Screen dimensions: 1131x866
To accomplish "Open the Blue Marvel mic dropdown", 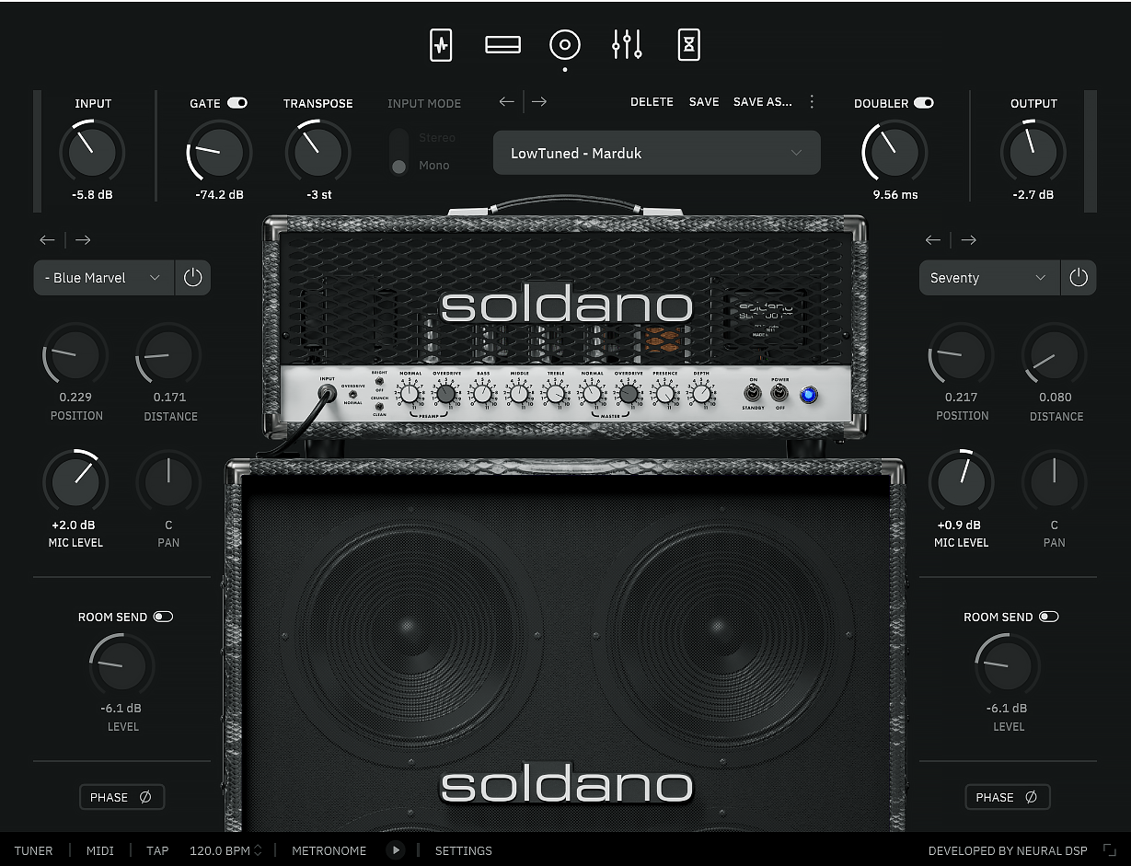I will coord(104,277).
